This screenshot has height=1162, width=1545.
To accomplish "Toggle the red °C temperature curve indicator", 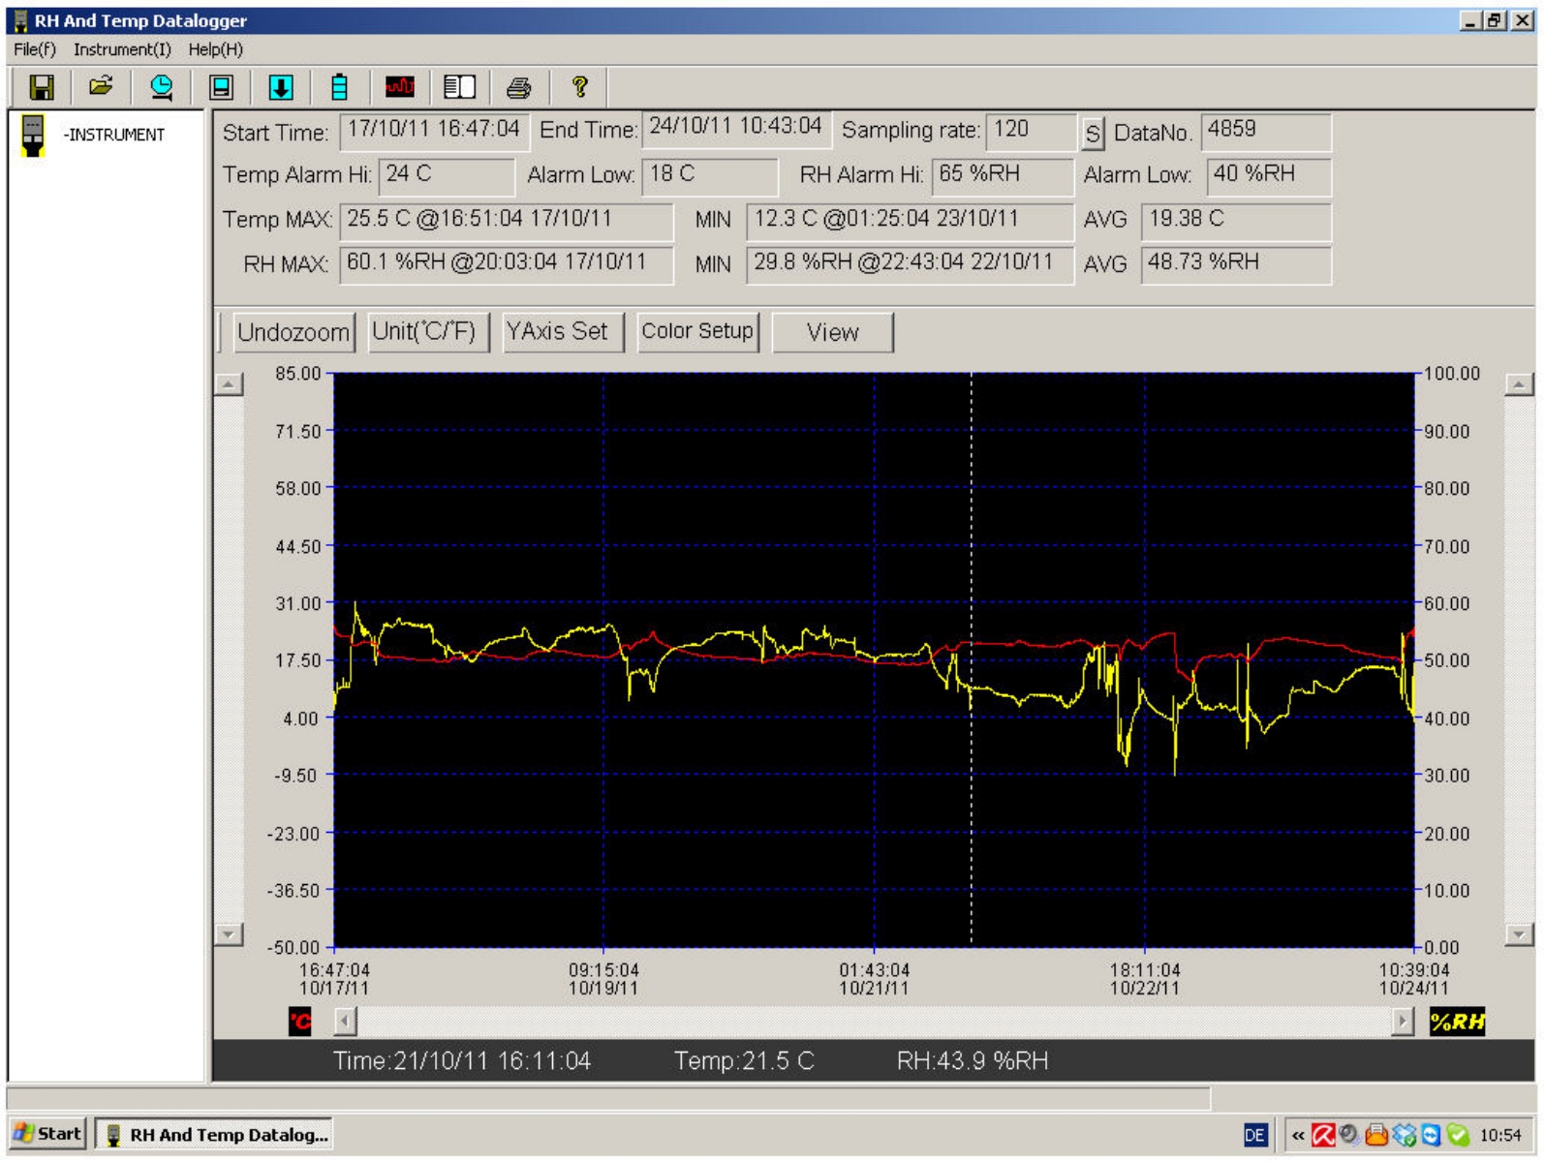I will pos(300,1022).
